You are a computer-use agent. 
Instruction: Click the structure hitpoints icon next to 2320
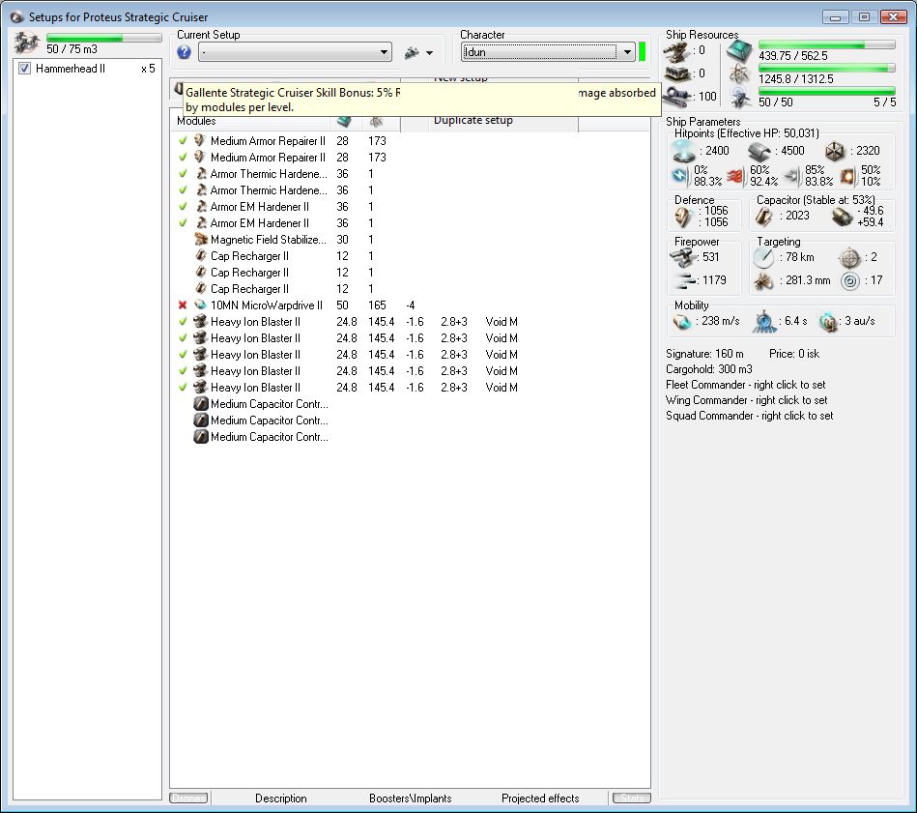coord(835,152)
